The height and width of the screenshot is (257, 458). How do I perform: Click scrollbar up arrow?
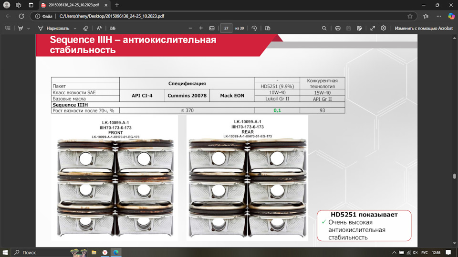click(x=454, y=38)
